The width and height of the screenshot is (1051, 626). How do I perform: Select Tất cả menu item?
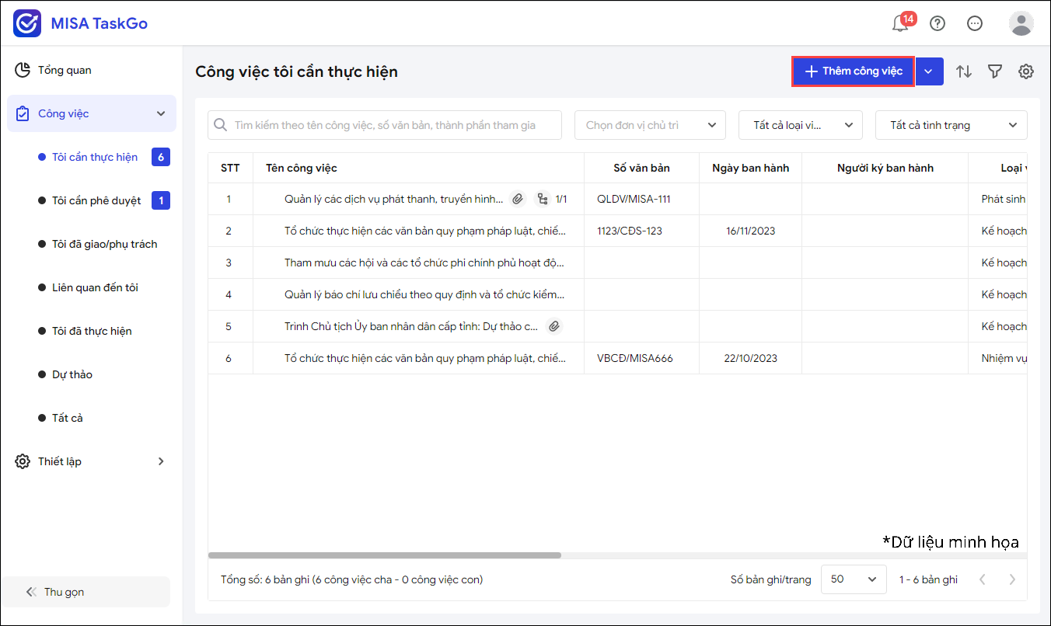tap(68, 418)
